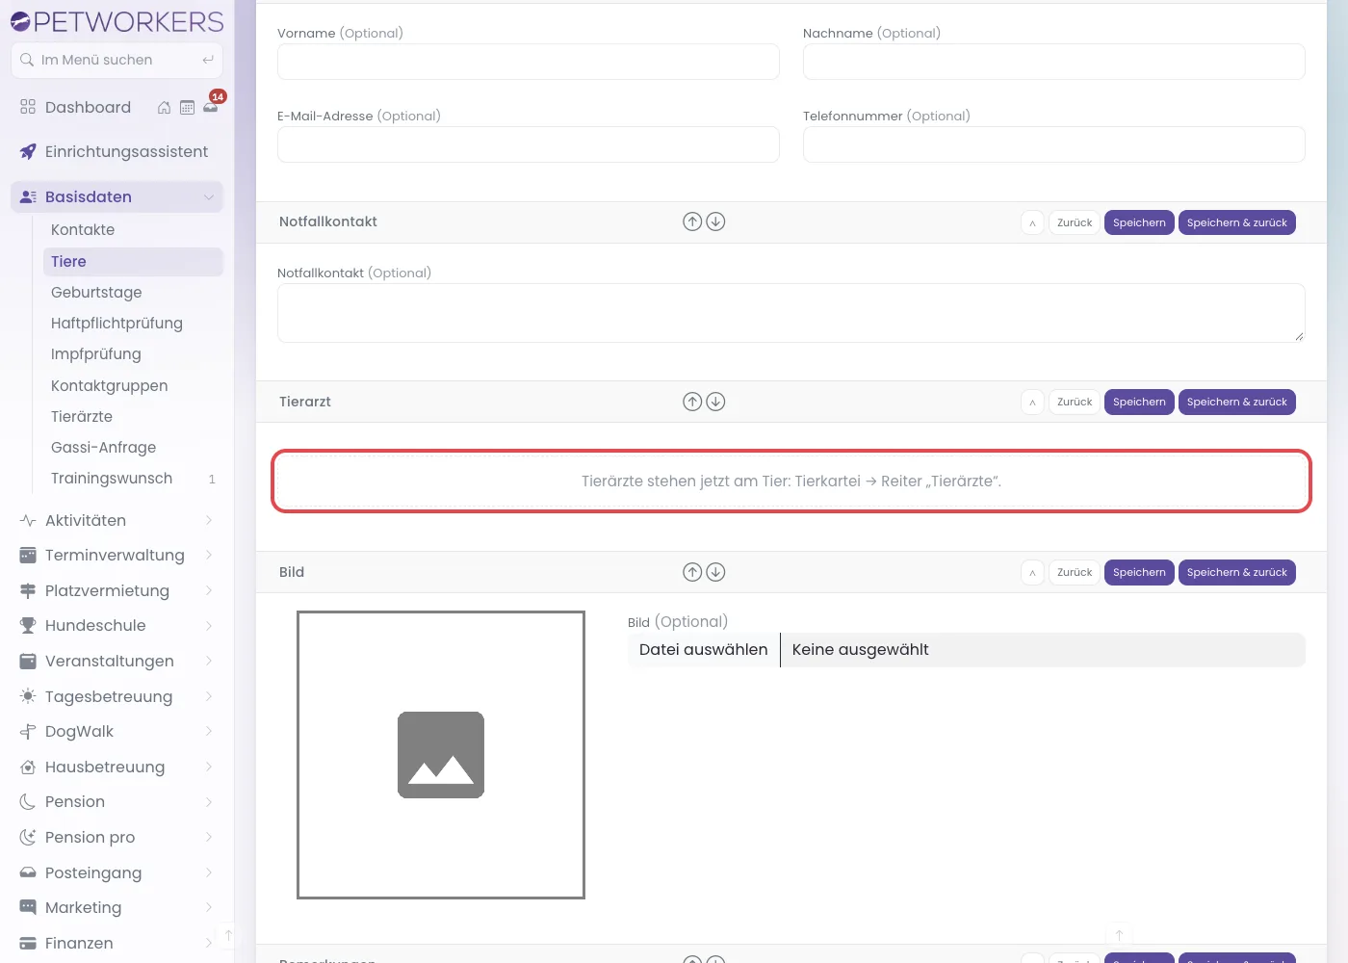Click Zurück in the Tierarzt header
Screen dimensions: 1348x963
click(x=1075, y=402)
